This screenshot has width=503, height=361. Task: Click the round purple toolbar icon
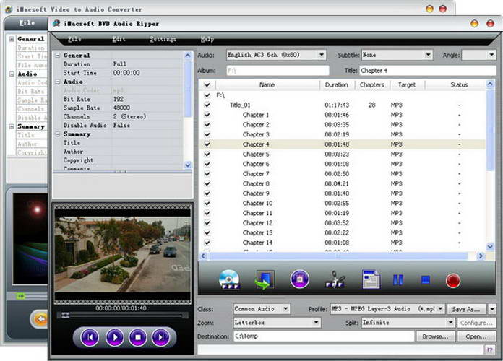pyautogui.click(x=300, y=279)
